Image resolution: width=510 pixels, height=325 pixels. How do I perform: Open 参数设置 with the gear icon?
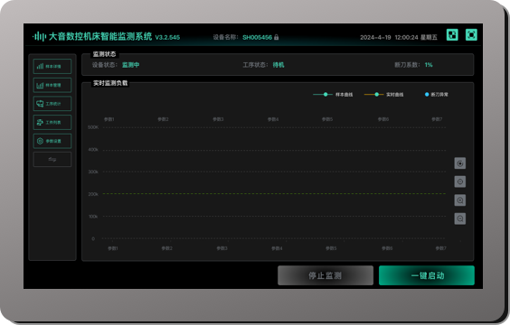click(52, 141)
